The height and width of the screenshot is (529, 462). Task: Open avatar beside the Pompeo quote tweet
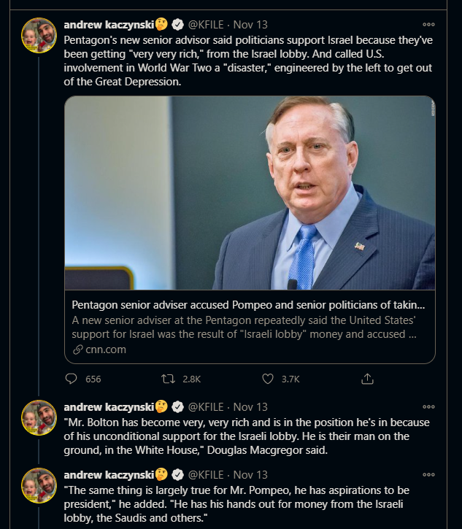pos(39,485)
